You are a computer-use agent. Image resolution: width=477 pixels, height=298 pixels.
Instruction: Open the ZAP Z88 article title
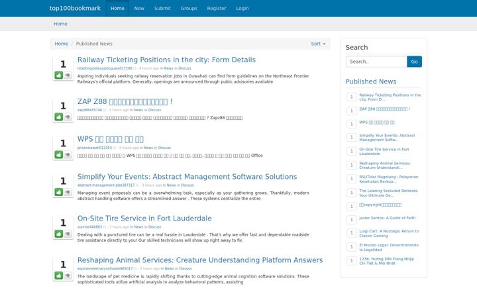[x=125, y=101]
